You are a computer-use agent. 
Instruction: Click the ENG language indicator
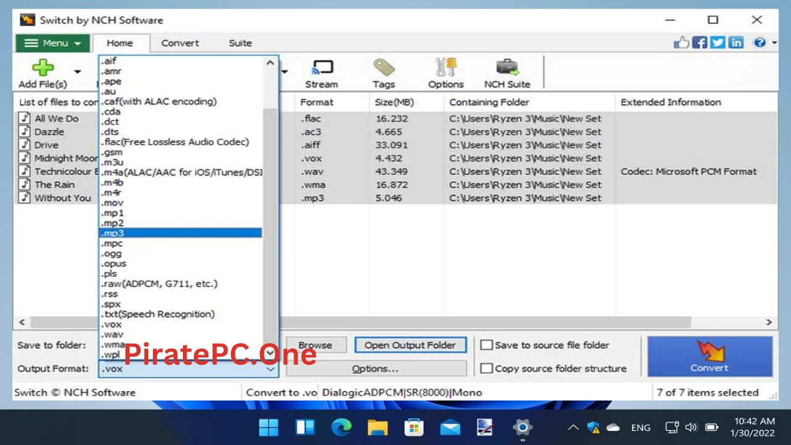click(641, 427)
